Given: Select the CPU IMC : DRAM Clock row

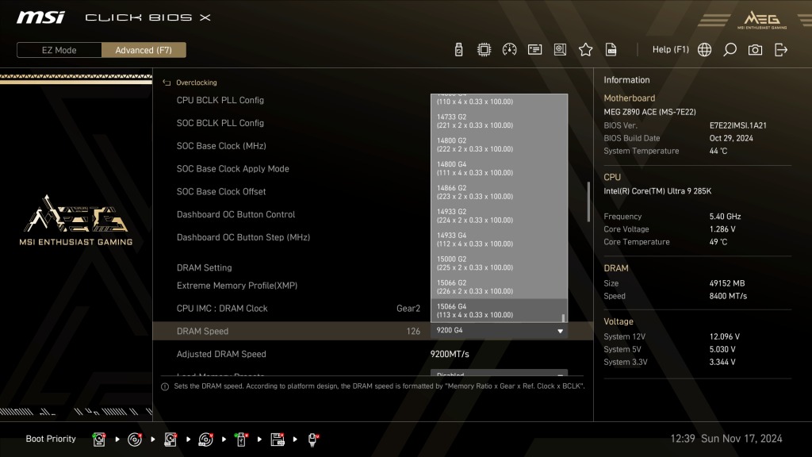Looking at the screenshot, I should pyautogui.click(x=373, y=309).
